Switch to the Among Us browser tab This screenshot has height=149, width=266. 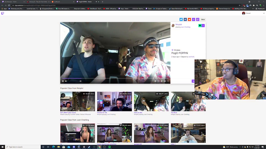38,2
